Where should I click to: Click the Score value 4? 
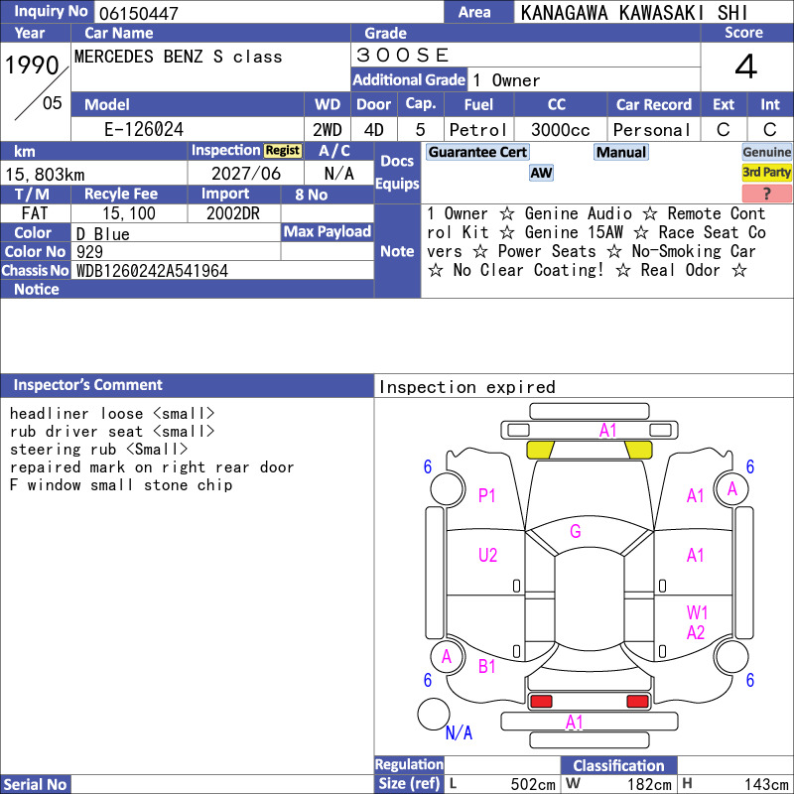coord(746,66)
